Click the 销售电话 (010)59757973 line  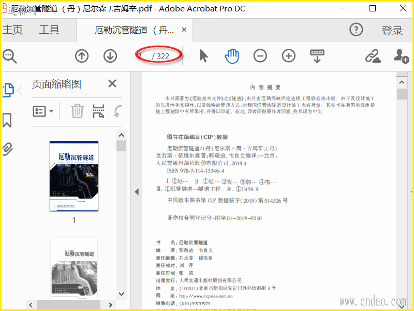(183, 303)
